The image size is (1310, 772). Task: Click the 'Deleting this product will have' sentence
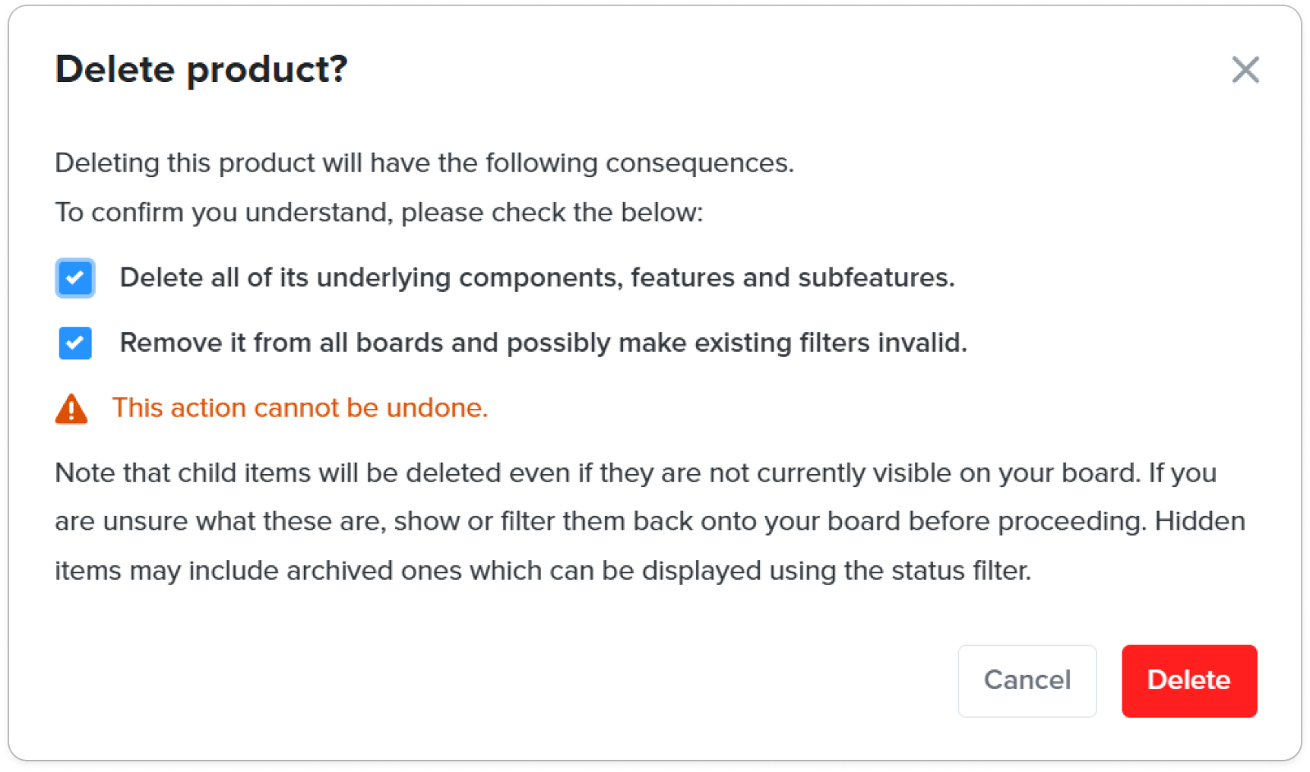(424, 163)
